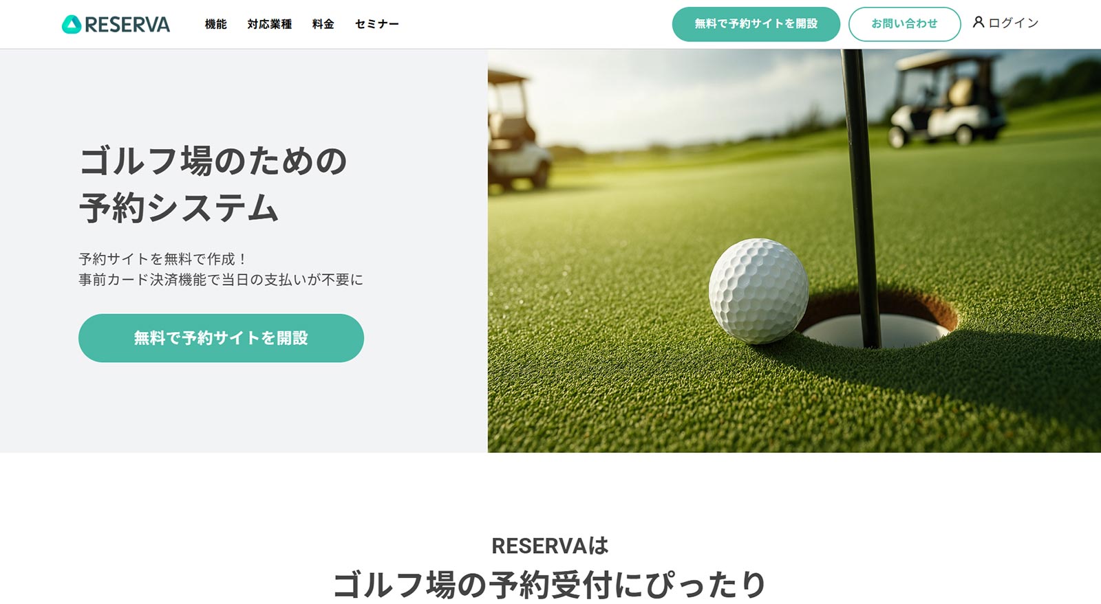Click the 予約サイトを無料で作成! subtext line
1101x604 pixels.
tap(162, 259)
